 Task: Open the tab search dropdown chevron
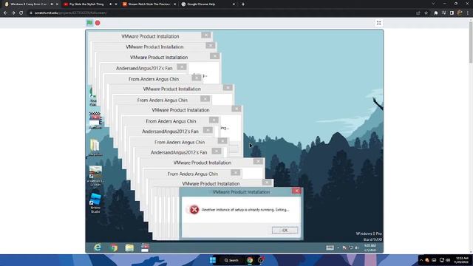pyautogui.click(x=433, y=4)
